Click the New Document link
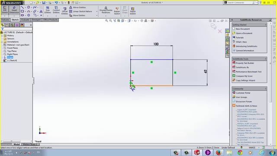Screen dimensions: 277x156 point(242,29)
